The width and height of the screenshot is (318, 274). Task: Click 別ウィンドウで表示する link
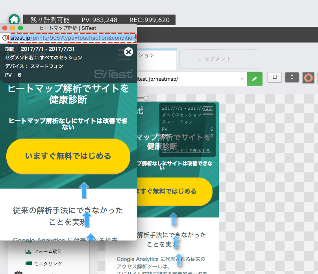186,151
